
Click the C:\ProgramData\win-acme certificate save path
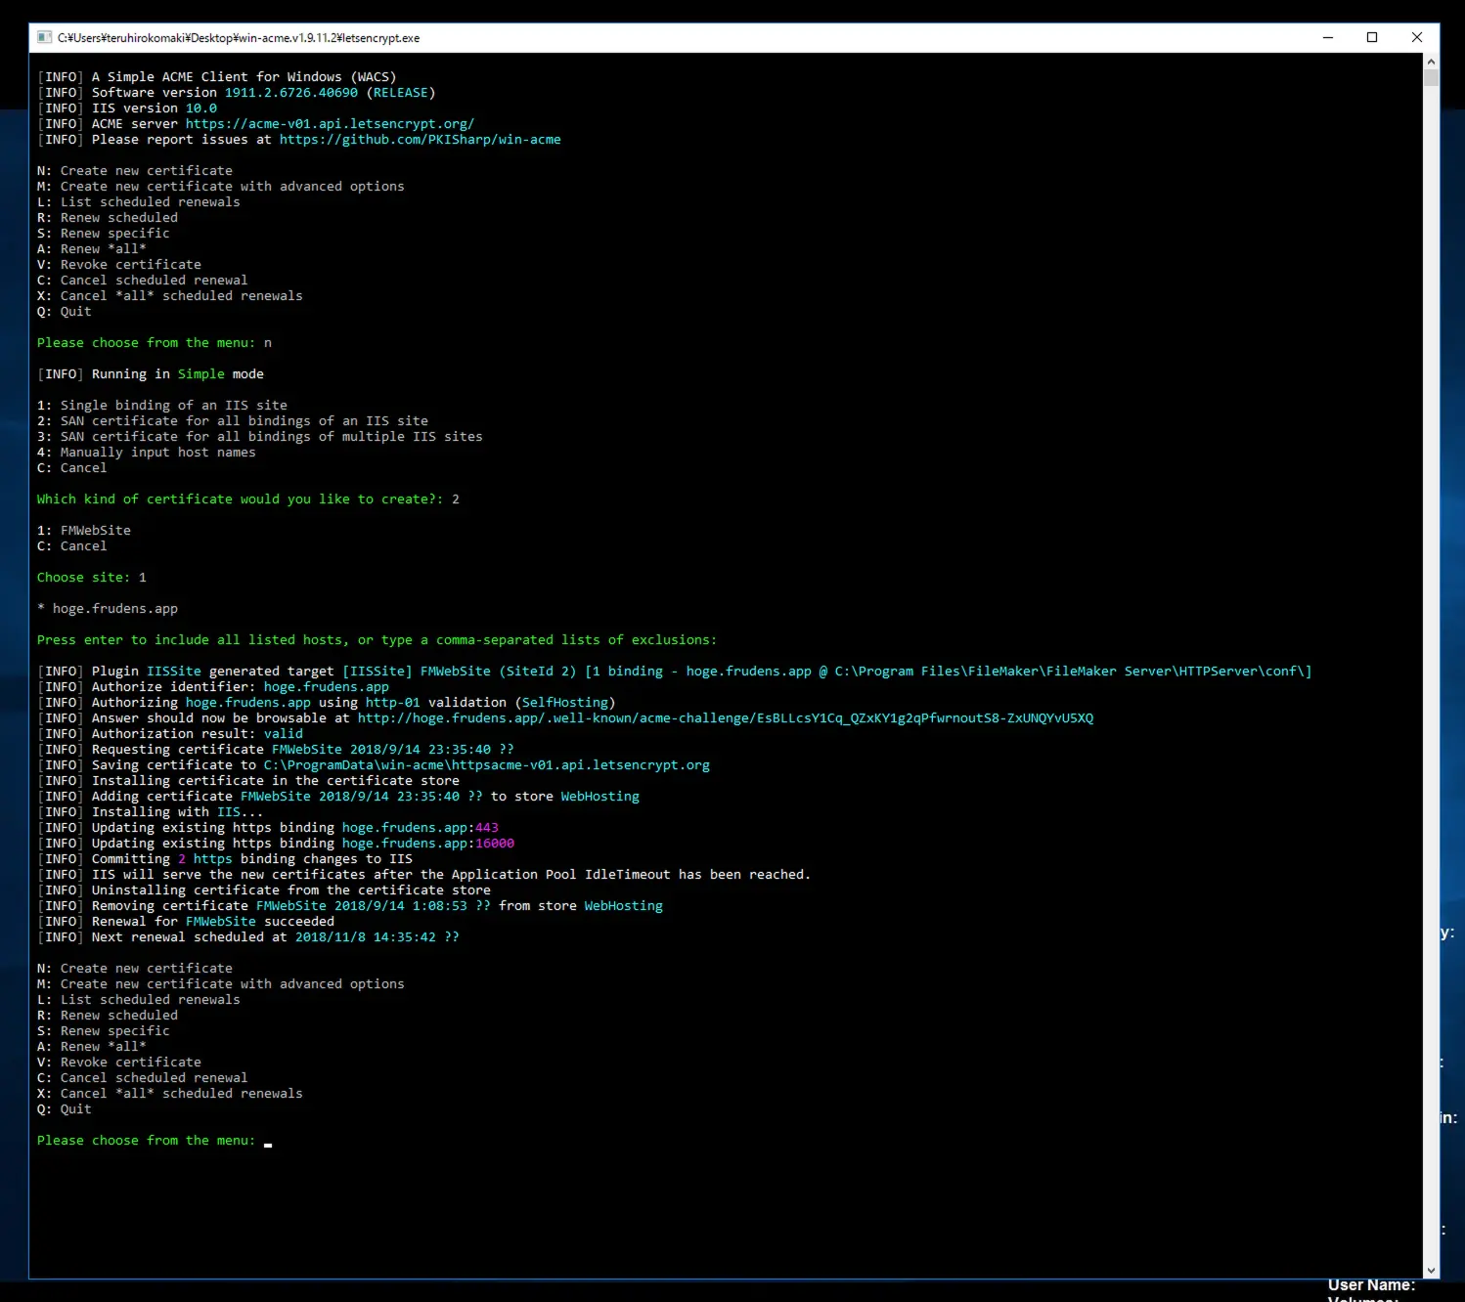(486, 765)
